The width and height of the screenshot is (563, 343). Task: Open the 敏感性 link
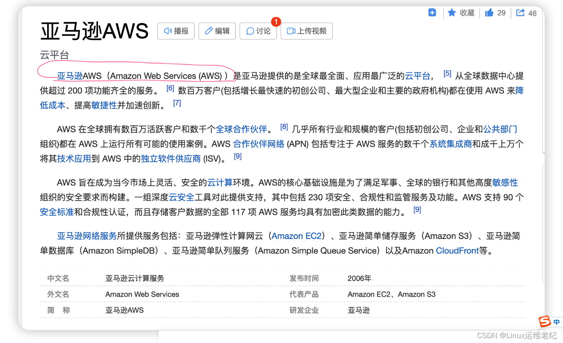point(505,183)
